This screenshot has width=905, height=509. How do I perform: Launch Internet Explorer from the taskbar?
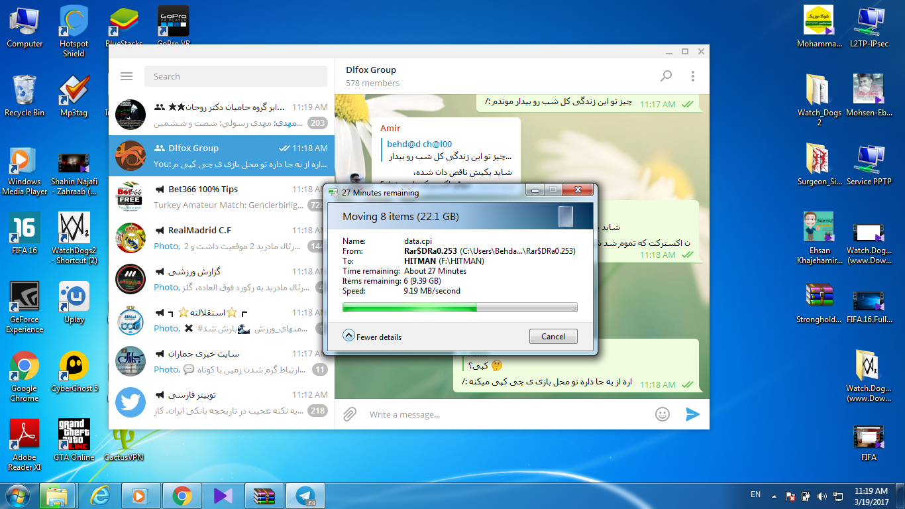[x=99, y=496]
